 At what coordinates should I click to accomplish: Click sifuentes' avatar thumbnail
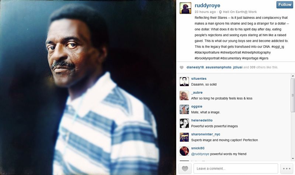click(184, 82)
